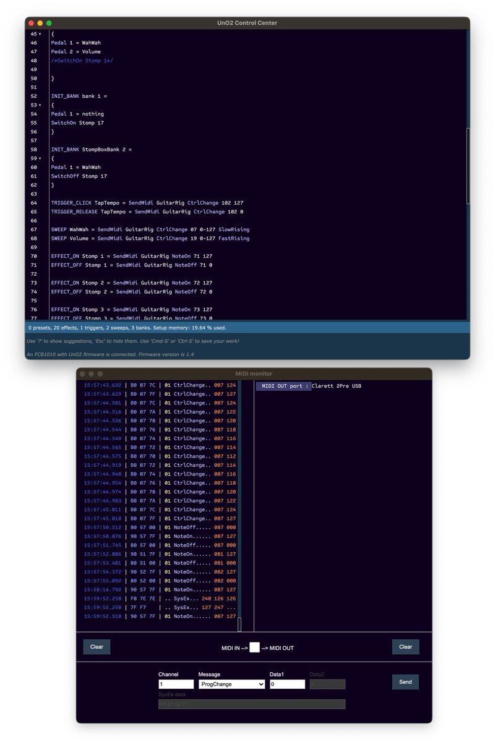Viewport: 495px width, 742px height.
Task: Select last NoteOn row at 15:59:52.518
Action: pos(160,616)
